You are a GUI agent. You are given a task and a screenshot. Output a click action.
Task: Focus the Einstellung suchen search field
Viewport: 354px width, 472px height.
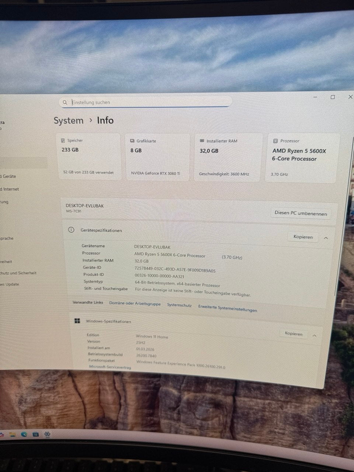pyautogui.click(x=145, y=102)
